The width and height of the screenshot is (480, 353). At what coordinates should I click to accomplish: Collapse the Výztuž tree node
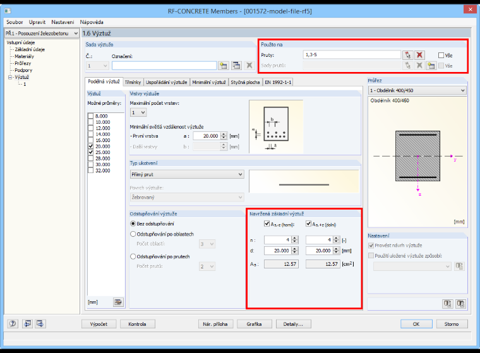pyautogui.click(x=10, y=77)
